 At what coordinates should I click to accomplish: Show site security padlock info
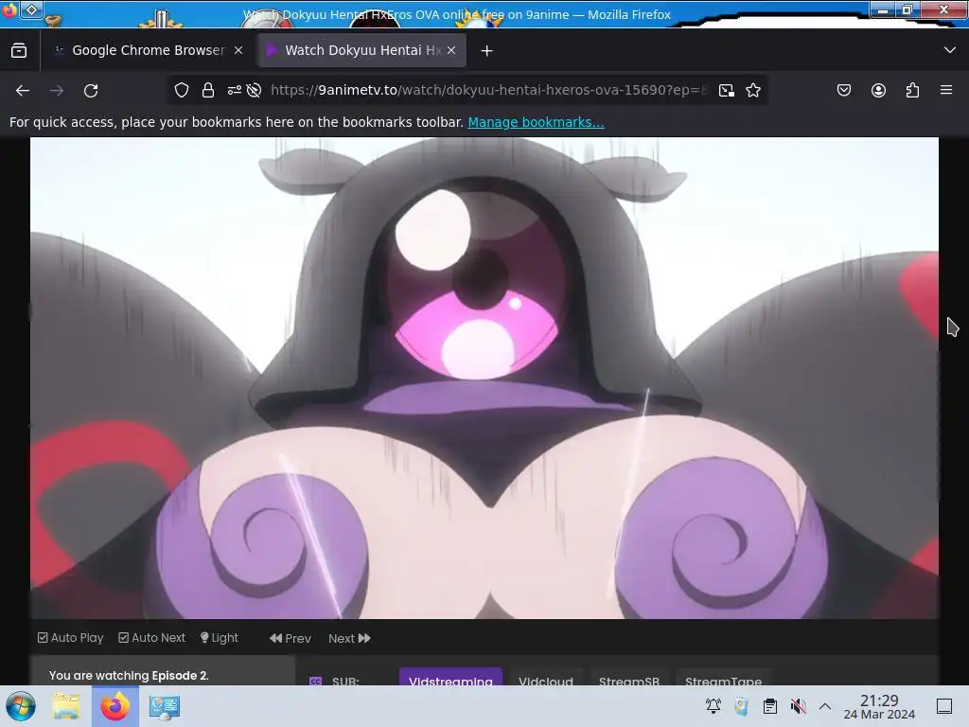pyautogui.click(x=208, y=90)
